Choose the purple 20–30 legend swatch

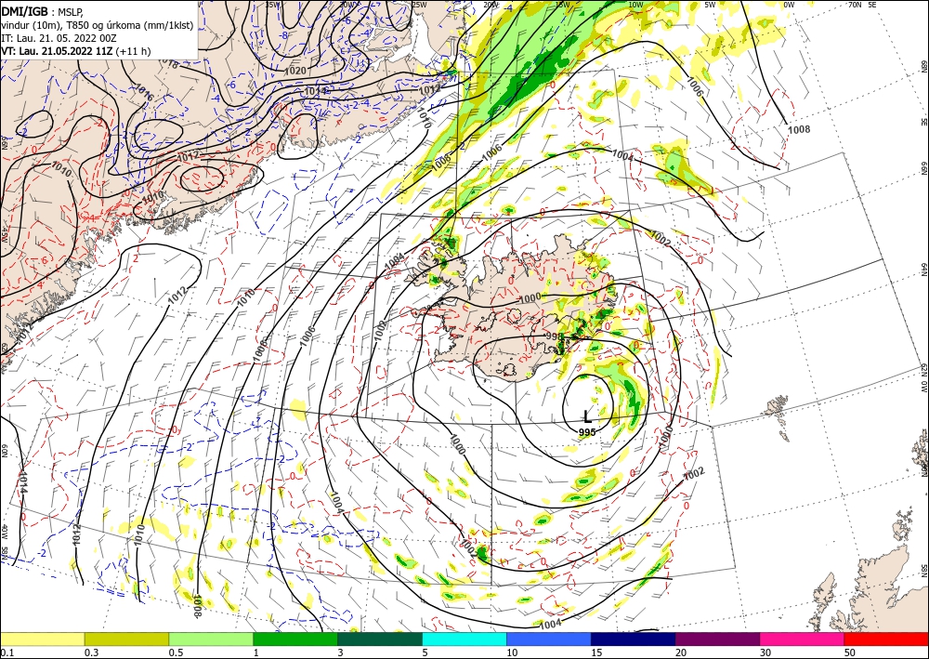717,639
